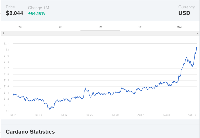Select the 7D chart range tab

click(61, 27)
